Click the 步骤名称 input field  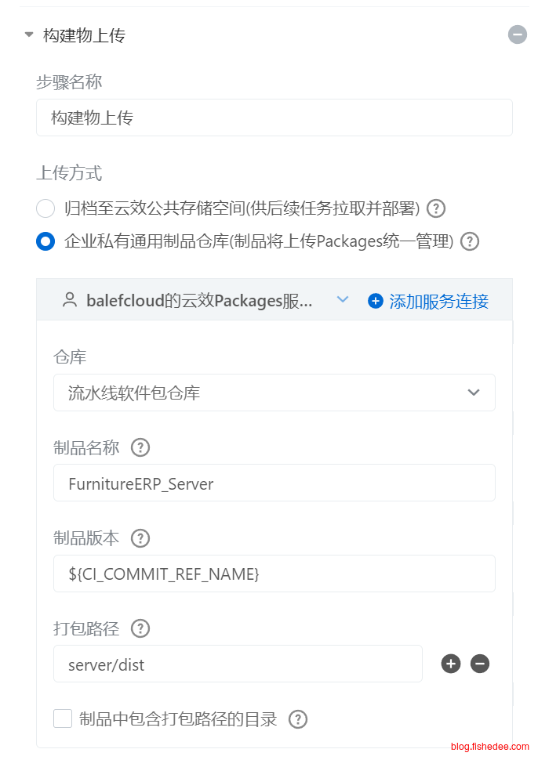click(x=274, y=118)
